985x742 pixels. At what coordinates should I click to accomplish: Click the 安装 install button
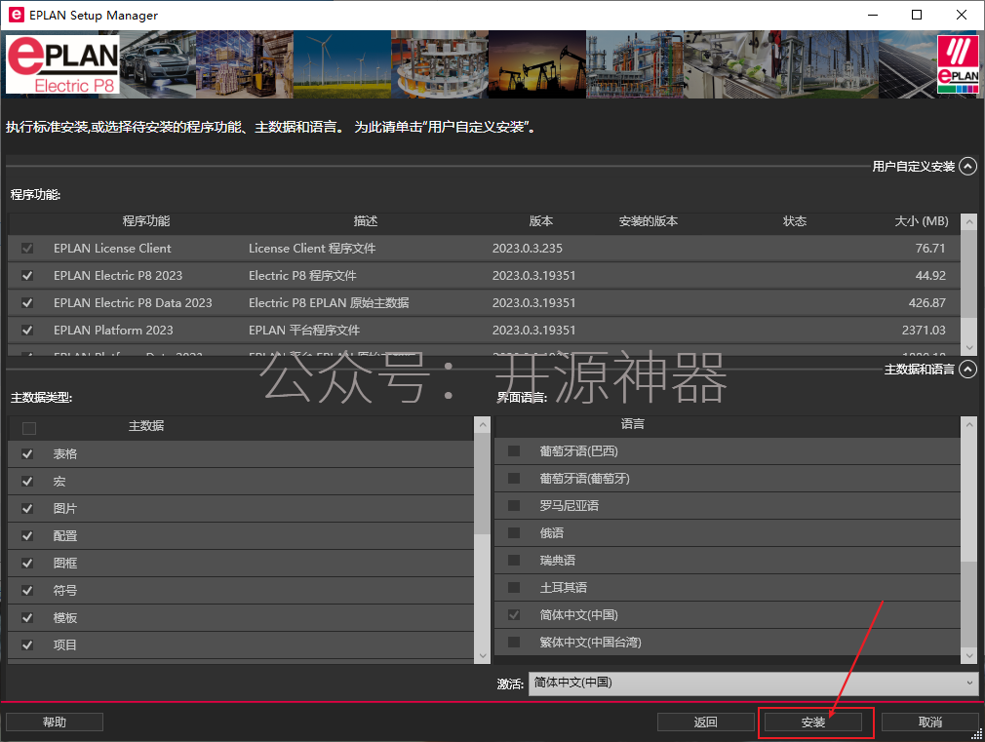pyautogui.click(x=813, y=722)
